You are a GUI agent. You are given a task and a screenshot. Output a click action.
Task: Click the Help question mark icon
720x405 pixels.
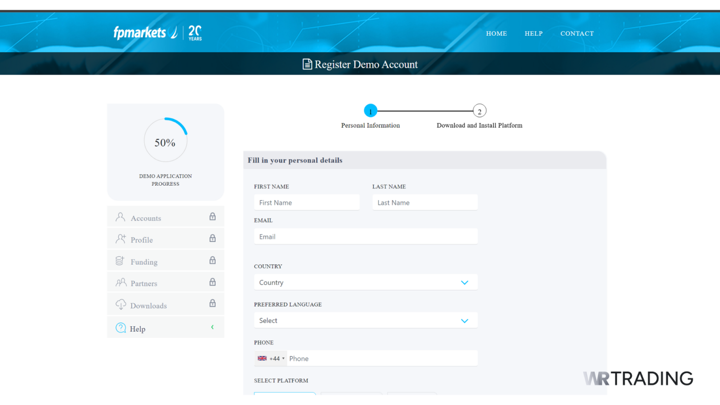tap(121, 328)
